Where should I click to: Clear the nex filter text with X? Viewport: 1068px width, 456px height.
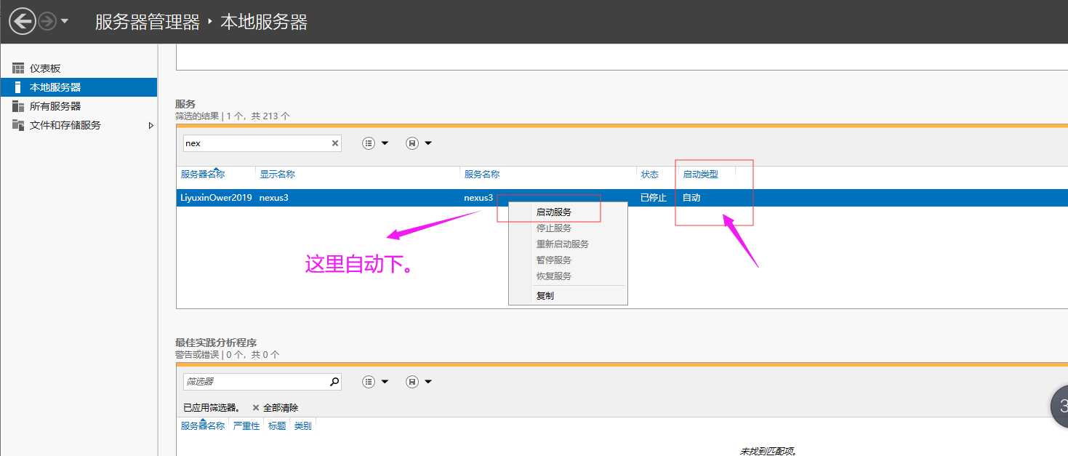pyautogui.click(x=335, y=143)
